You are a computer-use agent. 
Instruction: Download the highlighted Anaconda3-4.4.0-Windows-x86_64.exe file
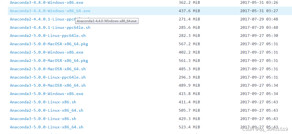click(50, 11)
